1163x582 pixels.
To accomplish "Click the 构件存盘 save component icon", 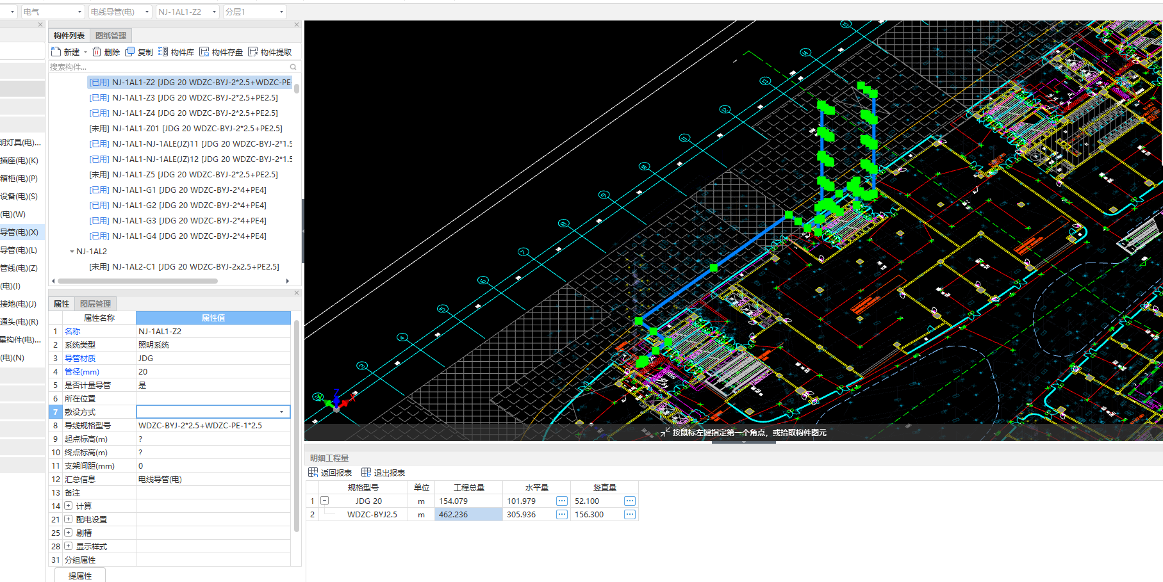I will tap(204, 52).
